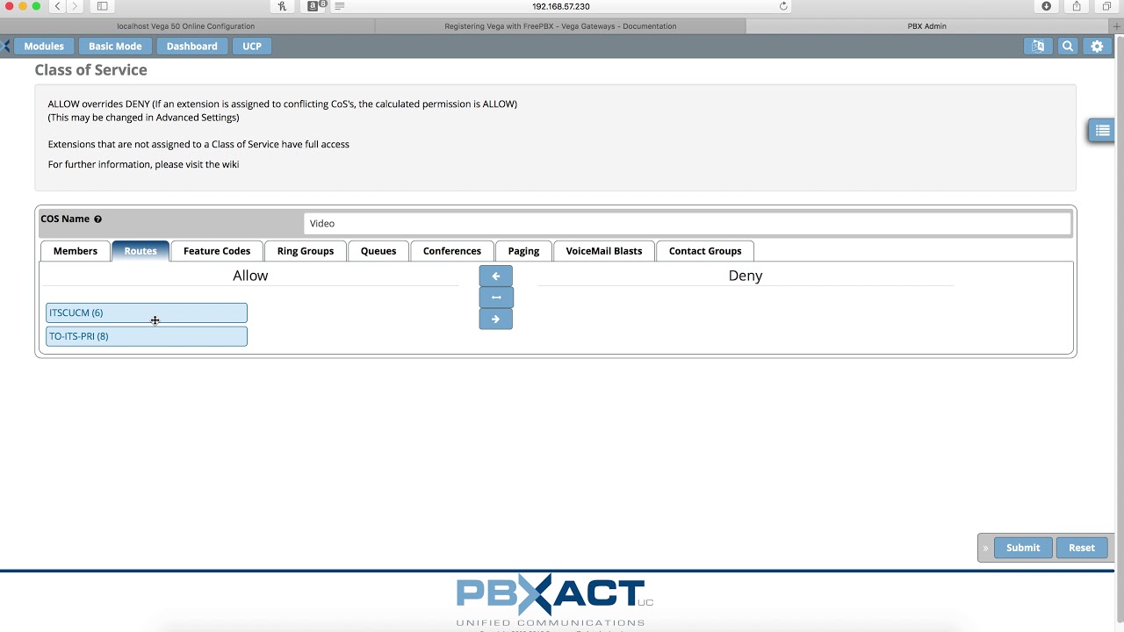Click the Deny column heading
Viewport: 1124px width, 632px height.
pos(746,276)
